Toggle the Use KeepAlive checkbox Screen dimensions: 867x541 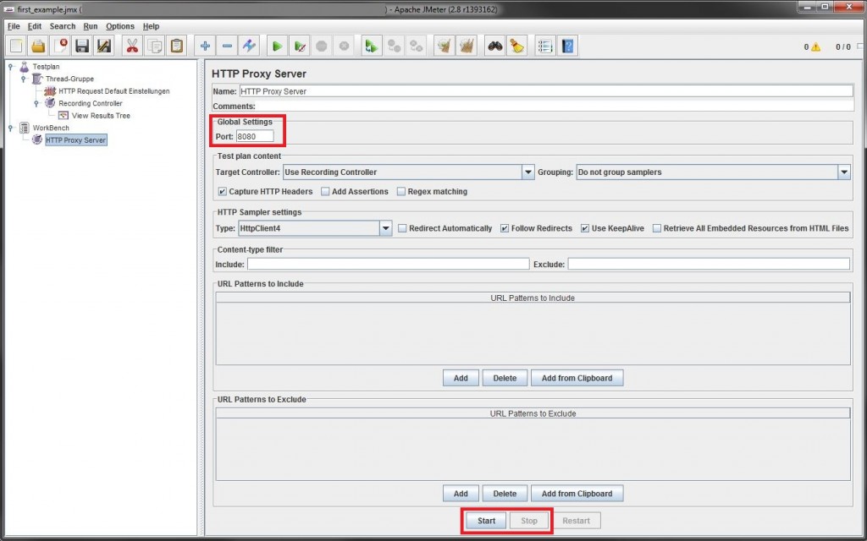click(x=585, y=228)
